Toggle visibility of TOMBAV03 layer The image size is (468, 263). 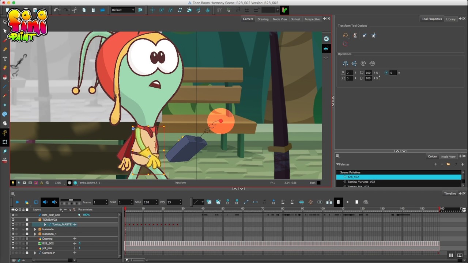pyautogui.click(x=13, y=220)
